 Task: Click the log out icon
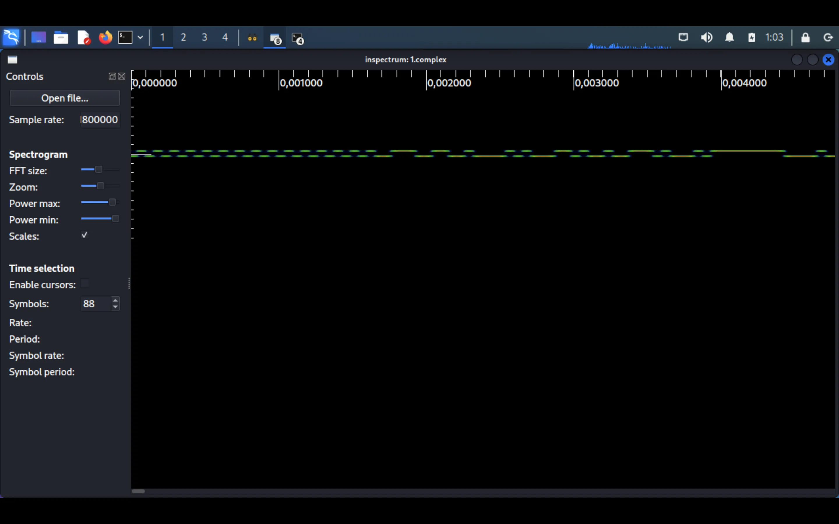click(x=828, y=37)
